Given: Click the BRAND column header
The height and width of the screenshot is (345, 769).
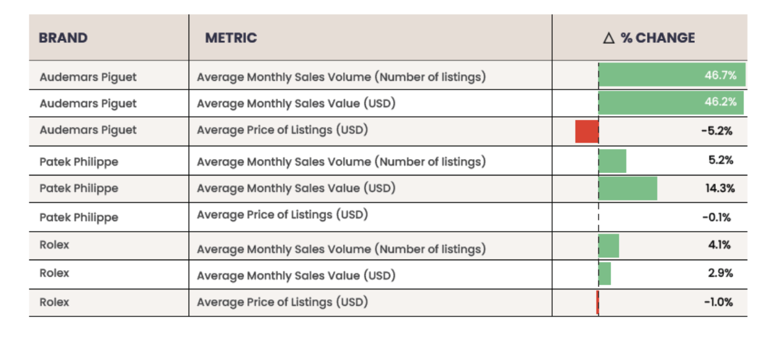Looking at the screenshot, I should point(63,39).
